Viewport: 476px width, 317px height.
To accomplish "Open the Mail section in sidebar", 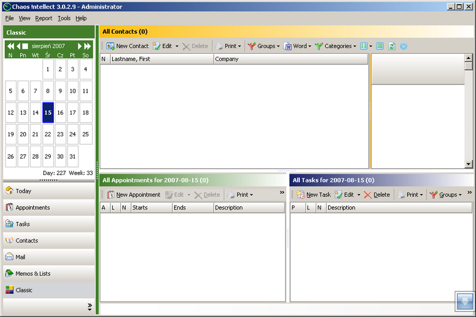I will pyautogui.click(x=49, y=257).
